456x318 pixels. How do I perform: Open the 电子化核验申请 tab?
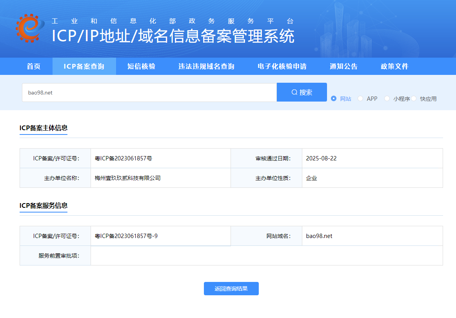pos(282,66)
